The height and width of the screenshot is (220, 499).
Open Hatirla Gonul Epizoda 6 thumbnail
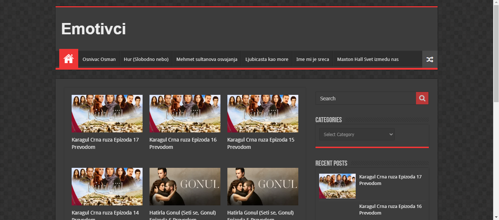coord(185,186)
